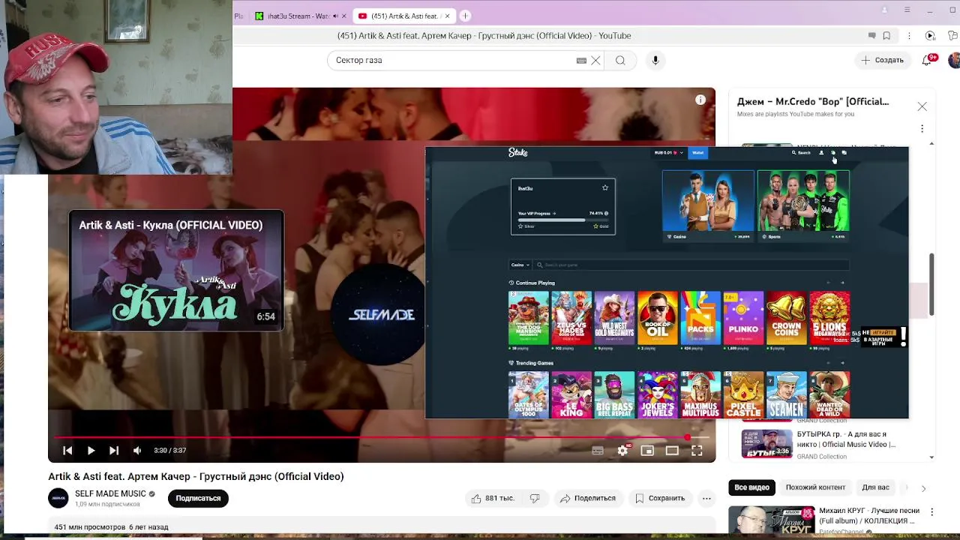Open suggested Кукла video card

[x=176, y=271]
